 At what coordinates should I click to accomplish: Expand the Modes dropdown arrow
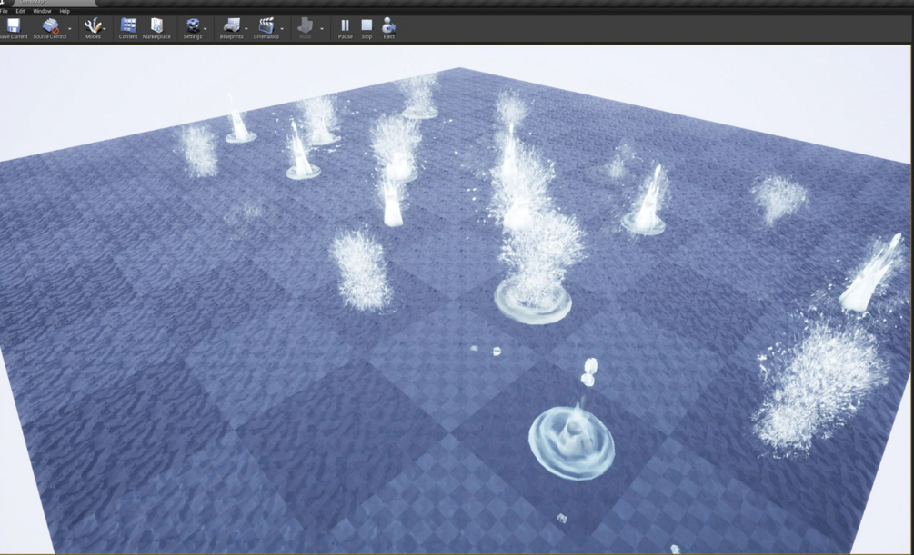click(x=105, y=28)
